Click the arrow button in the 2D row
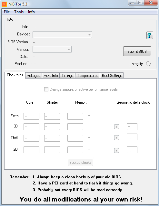 click(116, 150)
